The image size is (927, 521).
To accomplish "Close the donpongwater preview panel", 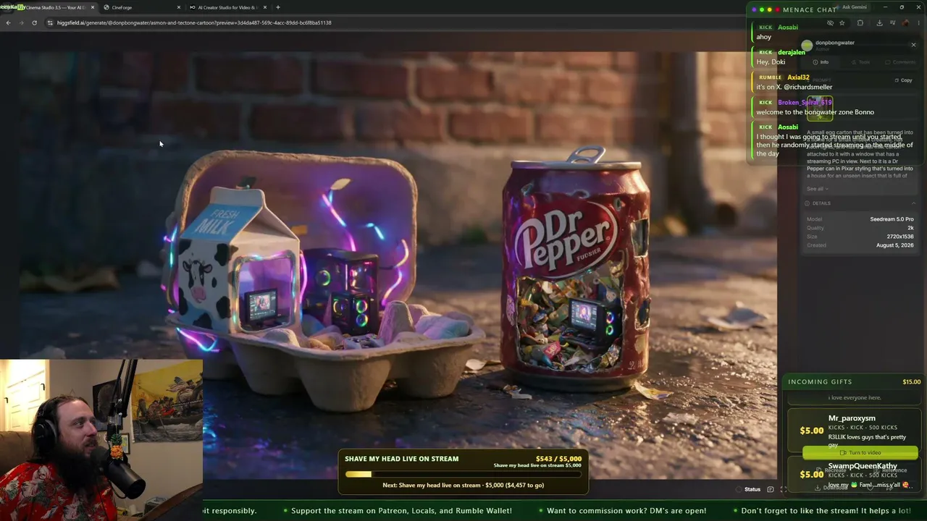I will 913,45.
